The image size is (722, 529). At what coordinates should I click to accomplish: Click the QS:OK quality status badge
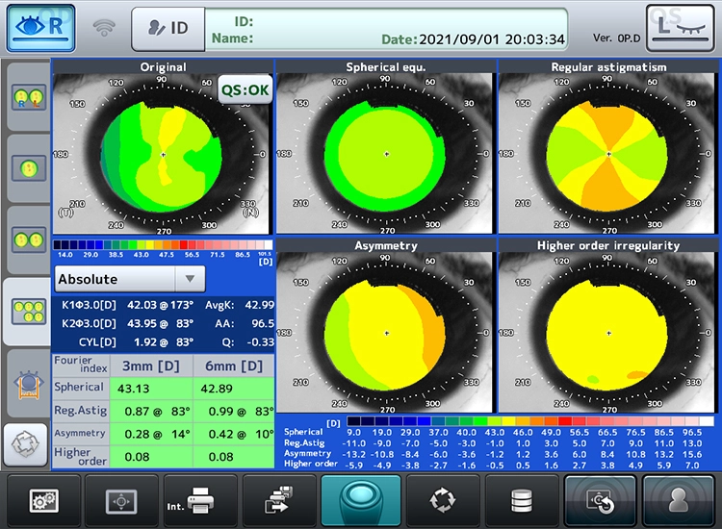click(x=243, y=90)
